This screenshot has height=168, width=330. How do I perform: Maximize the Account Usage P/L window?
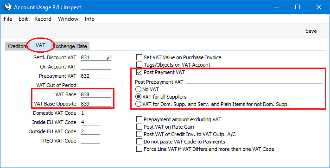pyautogui.click(x=298, y=7)
